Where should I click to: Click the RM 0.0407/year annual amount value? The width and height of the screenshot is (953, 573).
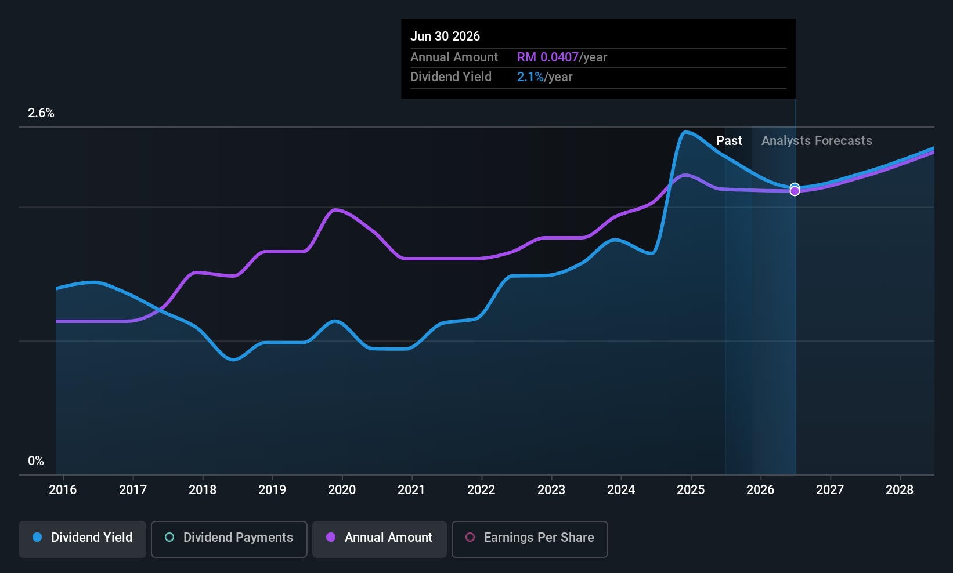pyautogui.click(x=562, y=57)
